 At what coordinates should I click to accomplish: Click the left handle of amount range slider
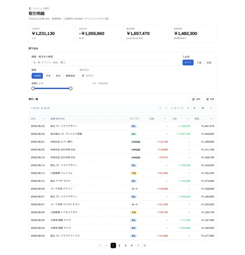[33, 88]
